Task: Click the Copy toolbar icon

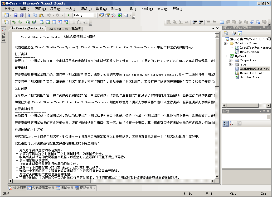Action: [x=35, y=15]
